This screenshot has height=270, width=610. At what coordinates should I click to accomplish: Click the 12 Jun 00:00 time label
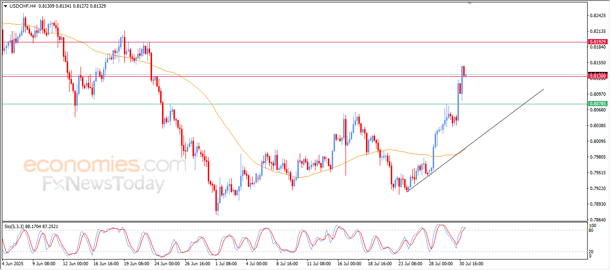point(76,263)
